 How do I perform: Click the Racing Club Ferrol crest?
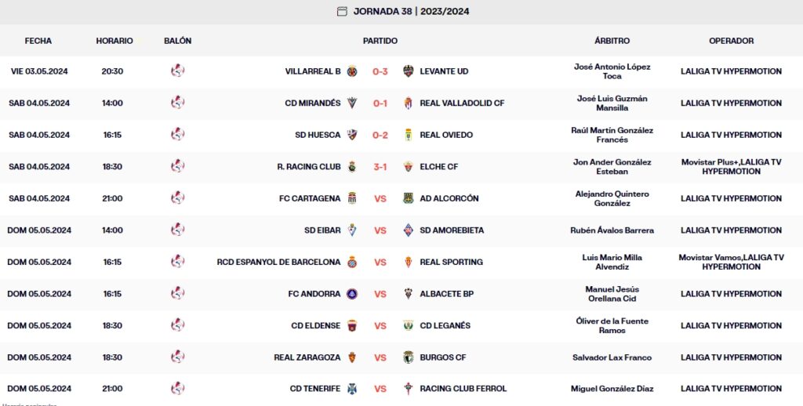coord(408,389)
